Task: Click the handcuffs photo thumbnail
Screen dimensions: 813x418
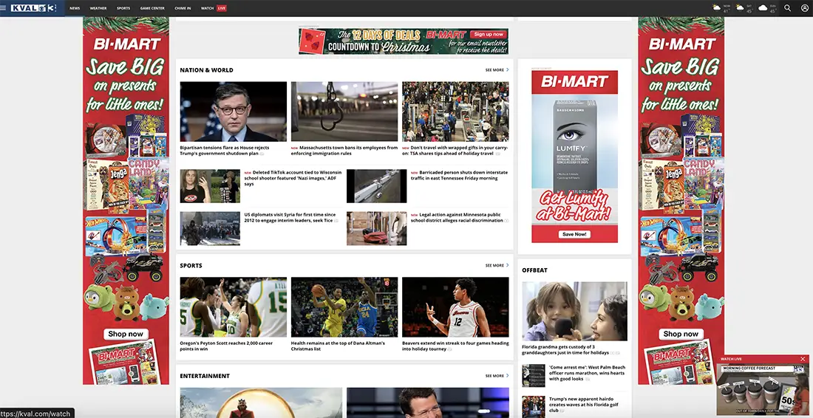Action: tap(344, 112)
